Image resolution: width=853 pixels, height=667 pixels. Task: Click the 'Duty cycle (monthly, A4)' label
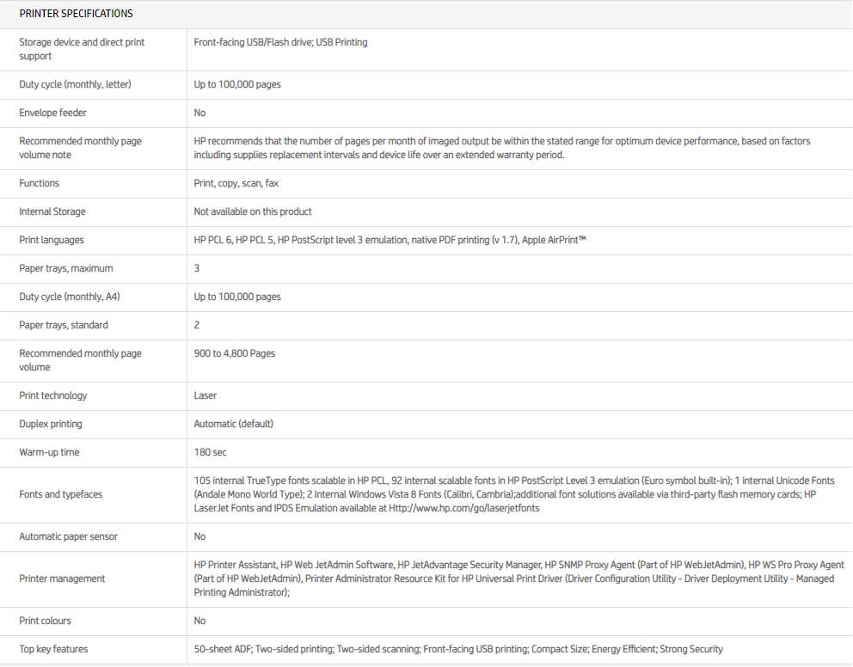(69, 297)
